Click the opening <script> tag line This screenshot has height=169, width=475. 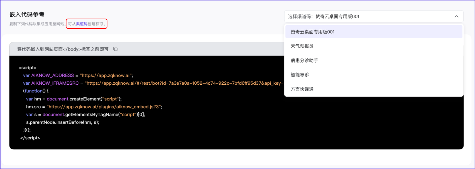[28, 68]
